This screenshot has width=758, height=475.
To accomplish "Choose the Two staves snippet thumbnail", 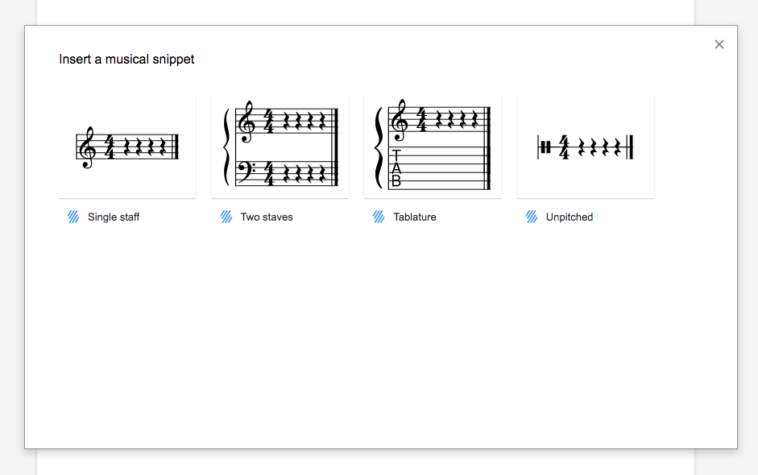I will pyautogui.click(x=280, y=147).
